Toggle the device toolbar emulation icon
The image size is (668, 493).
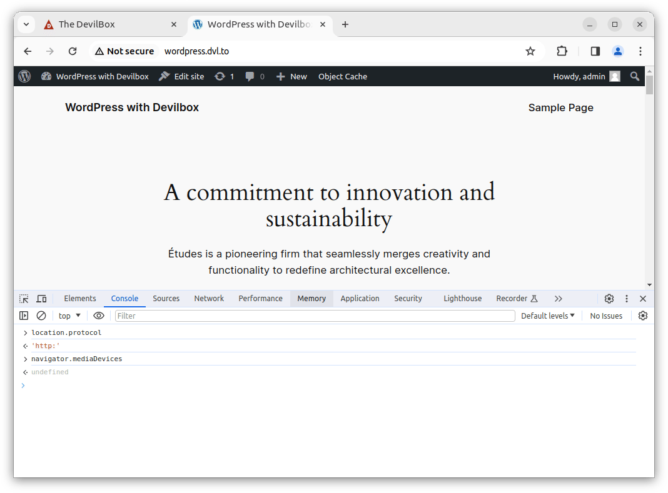coord(41,299)
